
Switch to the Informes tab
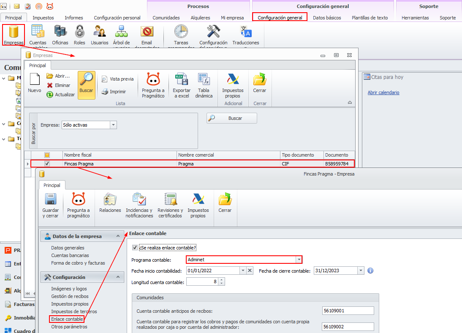tap(73, 18)
